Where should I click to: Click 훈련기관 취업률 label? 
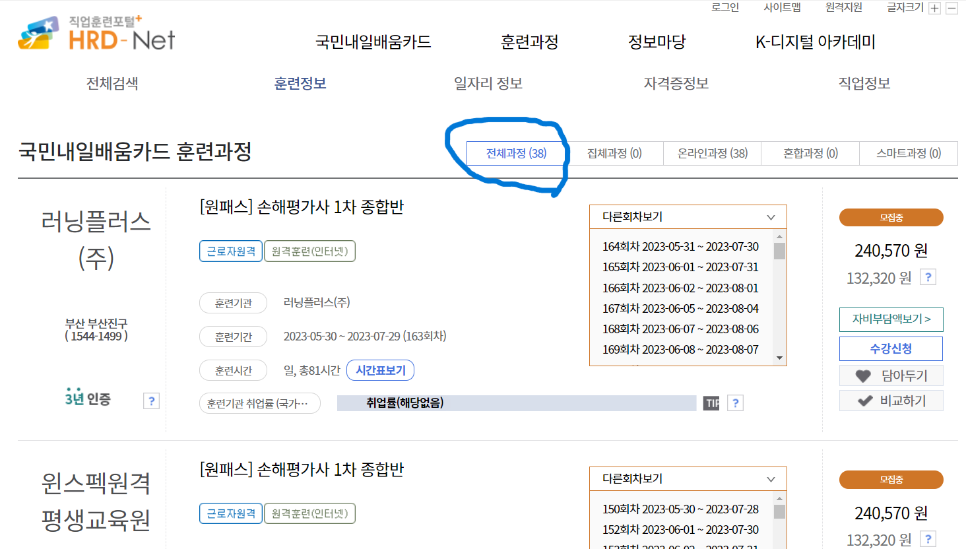(260, 403)
